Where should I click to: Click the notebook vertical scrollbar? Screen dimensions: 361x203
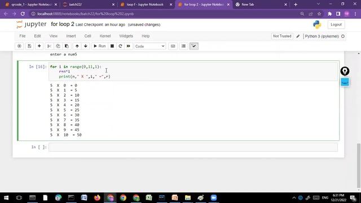tap(359, 166)
